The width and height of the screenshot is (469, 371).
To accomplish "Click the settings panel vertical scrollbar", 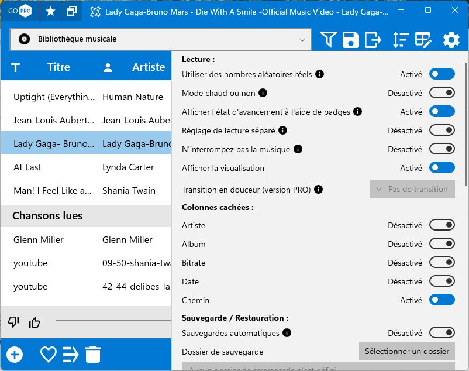I will click(466, 124).
